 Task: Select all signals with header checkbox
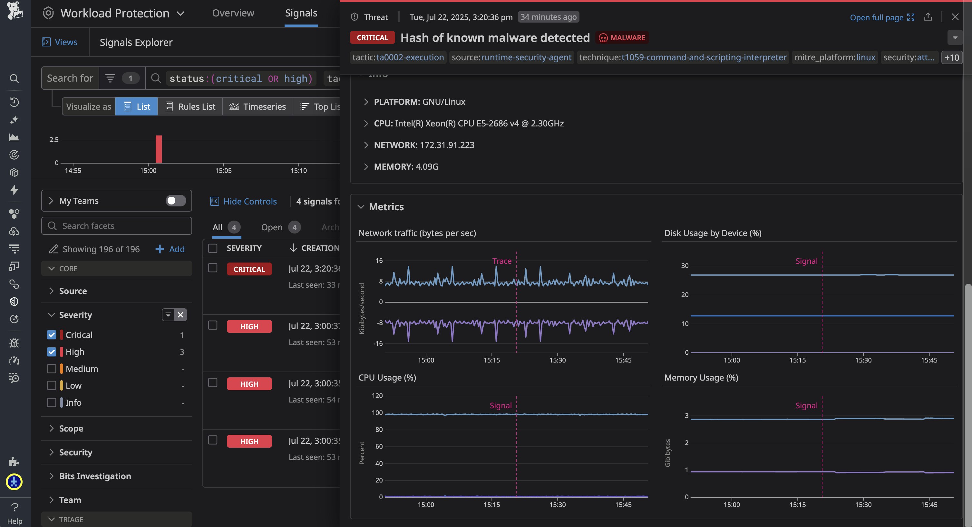tap(213, 248)
